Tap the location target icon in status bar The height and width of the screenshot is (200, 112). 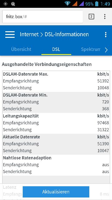(6, 4)
